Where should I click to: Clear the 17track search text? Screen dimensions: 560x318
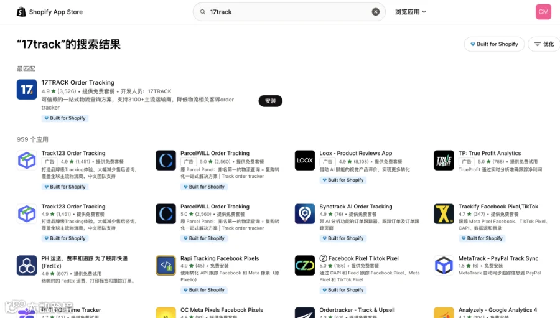pyautogui.click(x=375, y=12)
